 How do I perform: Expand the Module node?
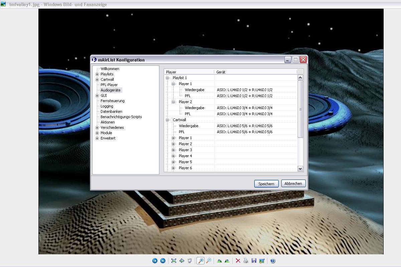pos(97,133)
